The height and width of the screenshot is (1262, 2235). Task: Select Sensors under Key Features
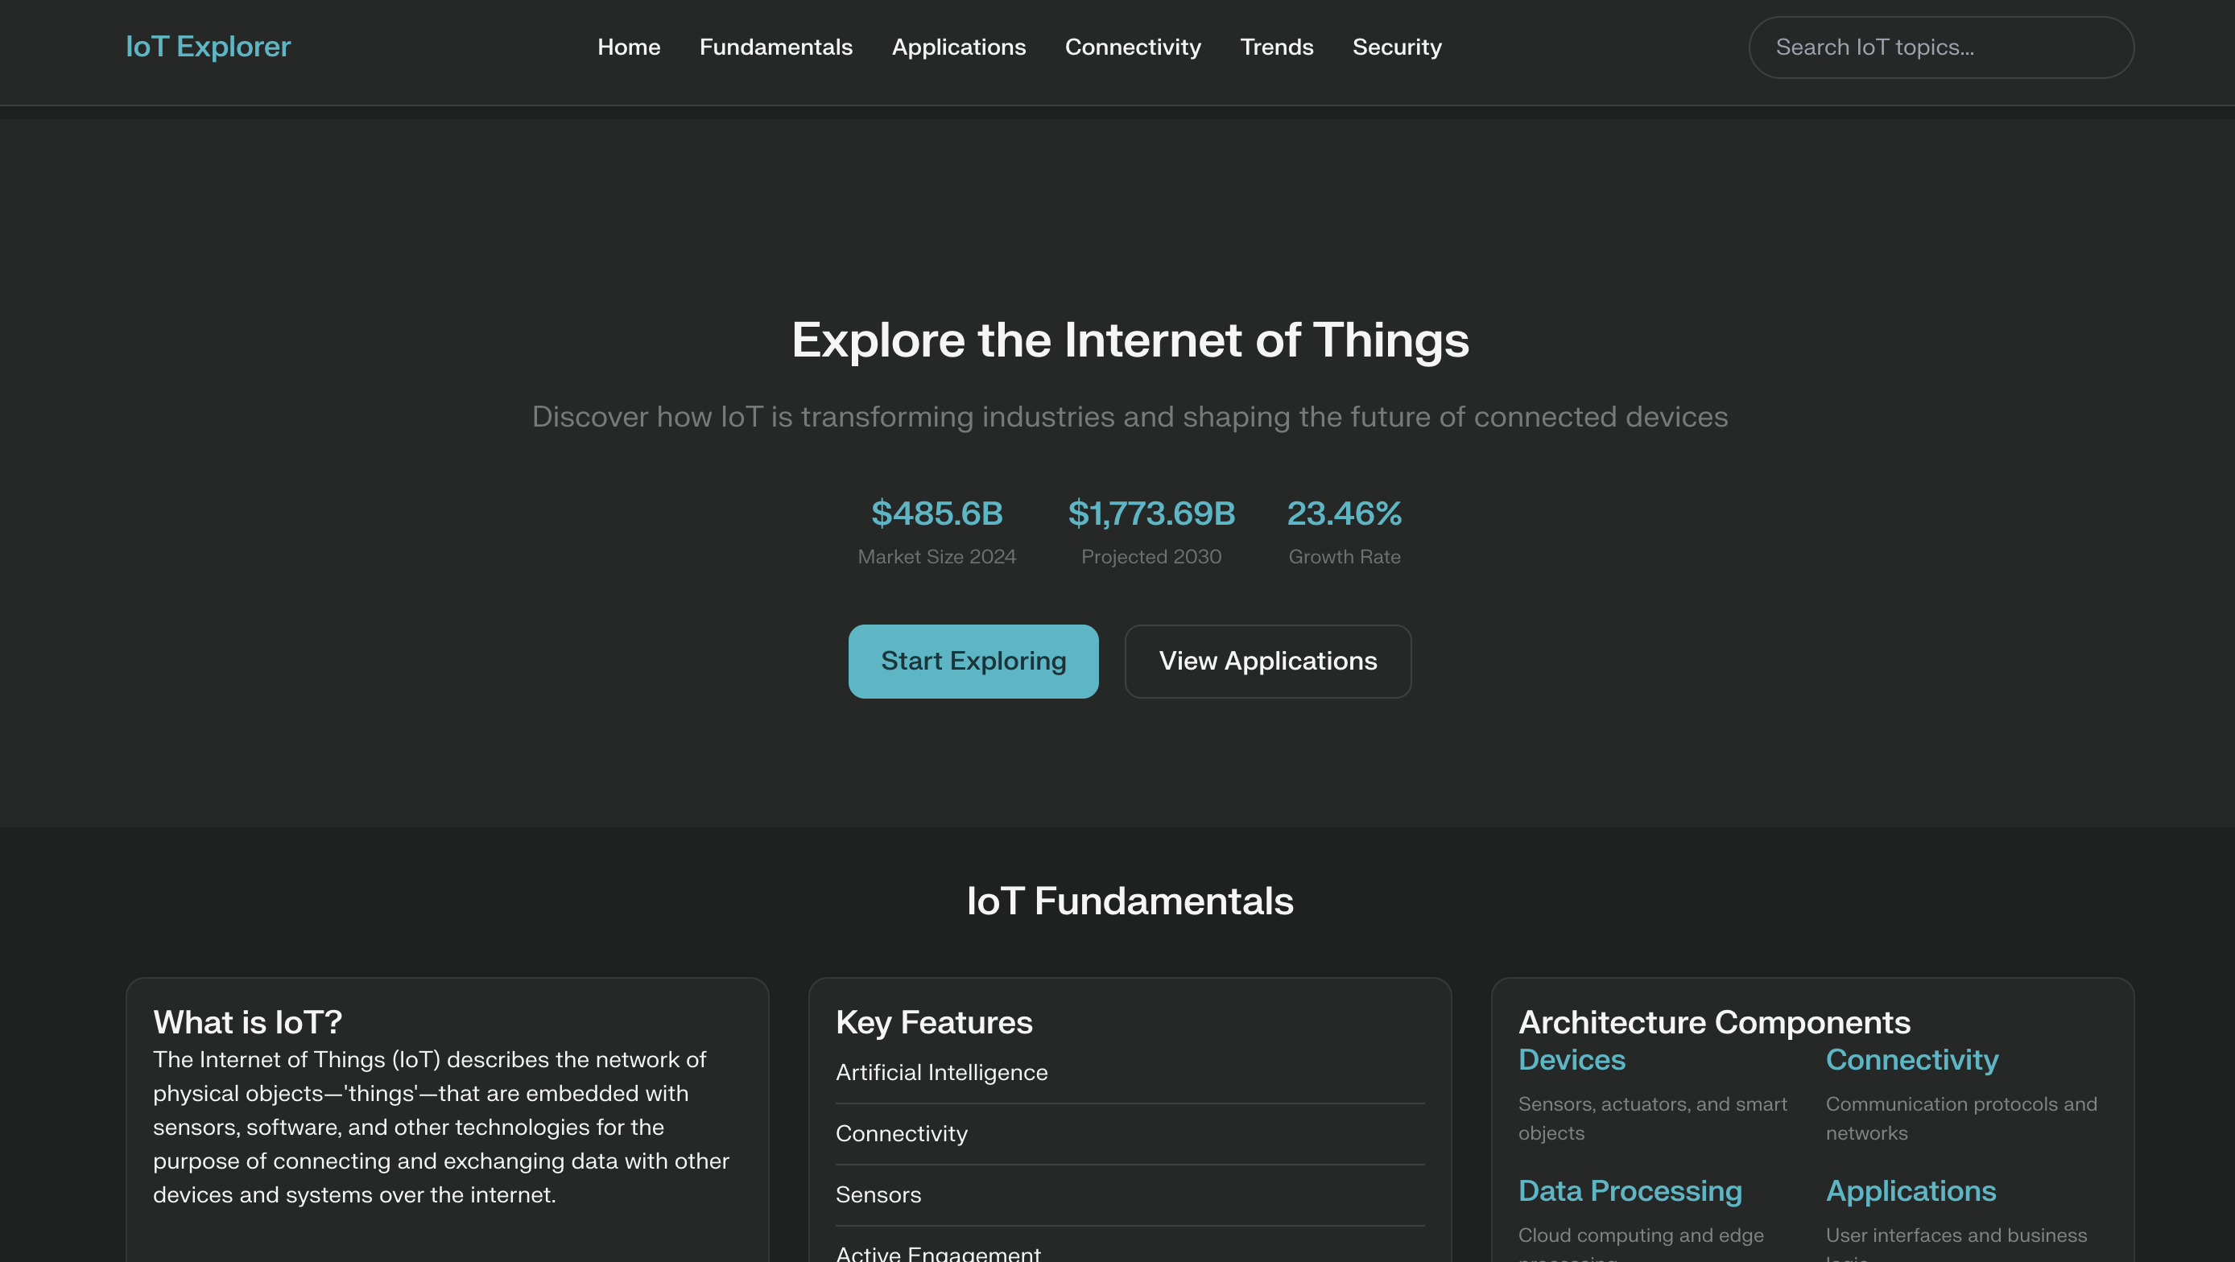(878, 1194)
